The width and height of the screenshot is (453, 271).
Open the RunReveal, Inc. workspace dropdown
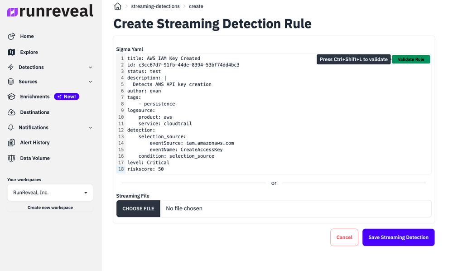50,192
